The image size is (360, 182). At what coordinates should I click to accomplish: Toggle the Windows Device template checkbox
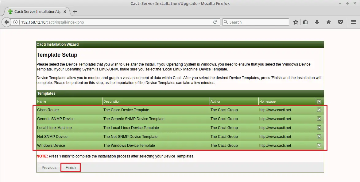(319, 145)
